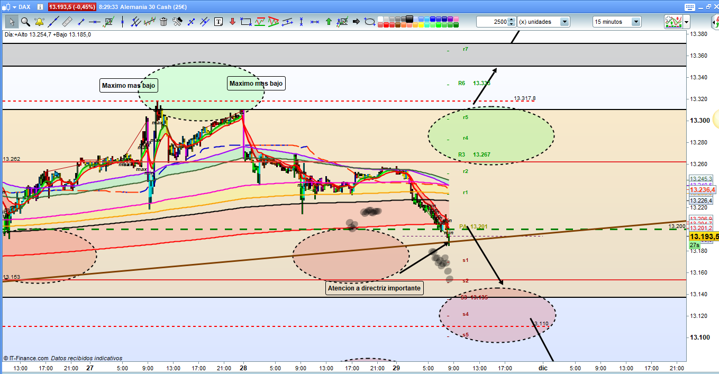Screen dimensions: 719x374
Task: Open the wrench and hammer settings
Action: 177,22
